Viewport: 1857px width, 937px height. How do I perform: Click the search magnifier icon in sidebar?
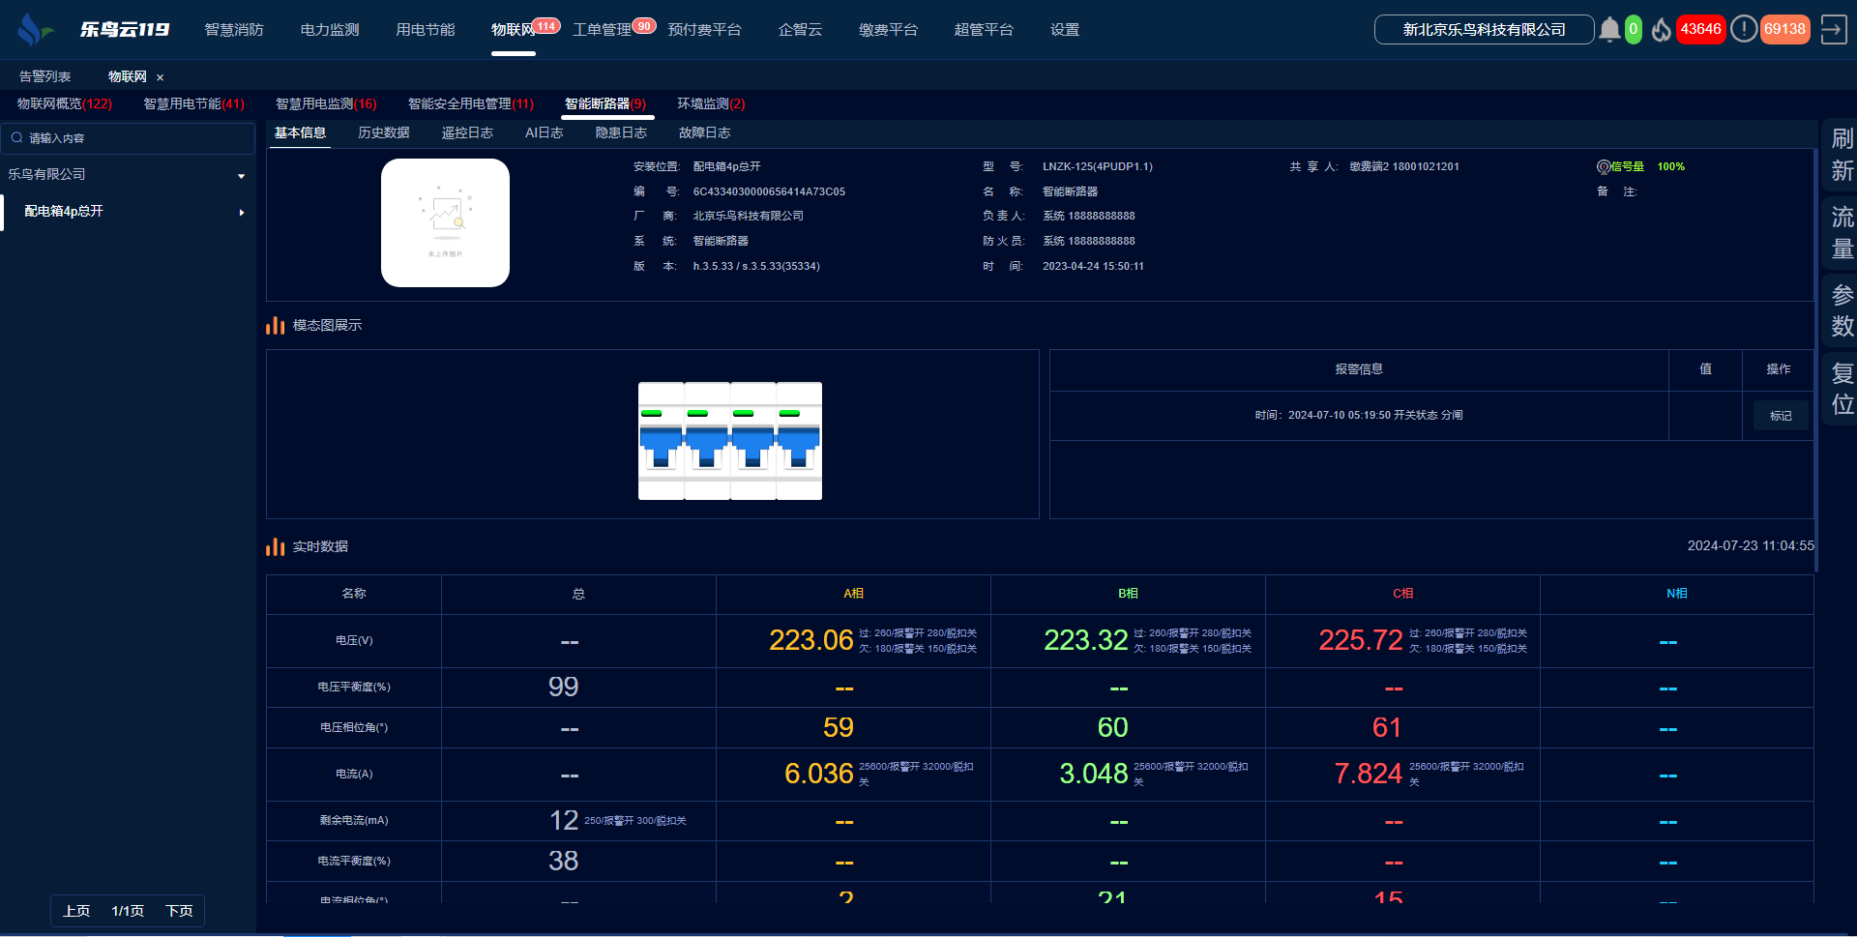[x=16, y=138]
